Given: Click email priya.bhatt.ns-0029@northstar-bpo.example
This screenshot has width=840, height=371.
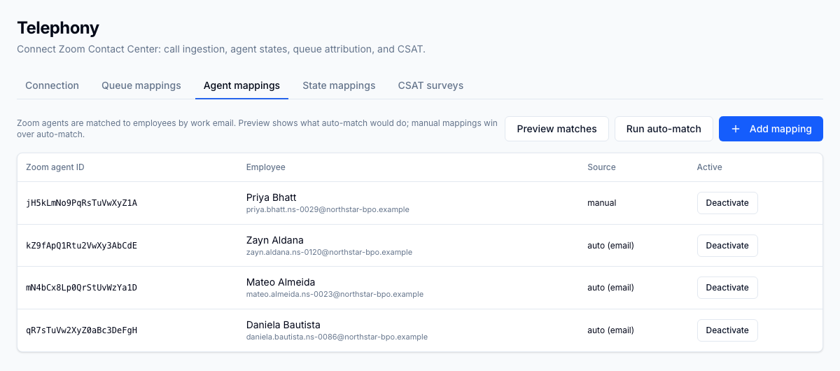Looking at the screenshot, I should (328, 209).
